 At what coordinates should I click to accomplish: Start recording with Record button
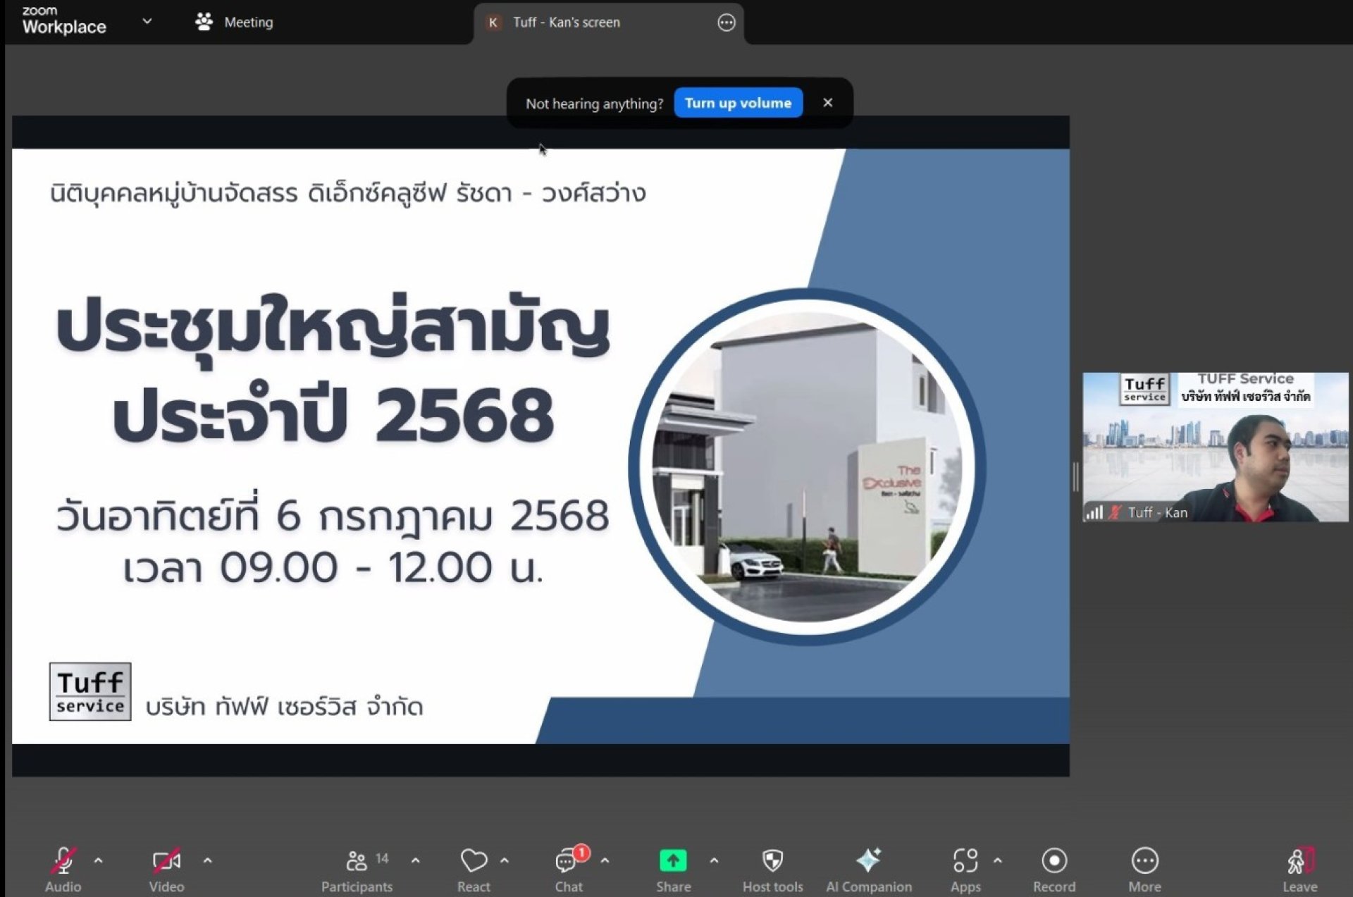pyautogui.click(x=1054, y=860)
